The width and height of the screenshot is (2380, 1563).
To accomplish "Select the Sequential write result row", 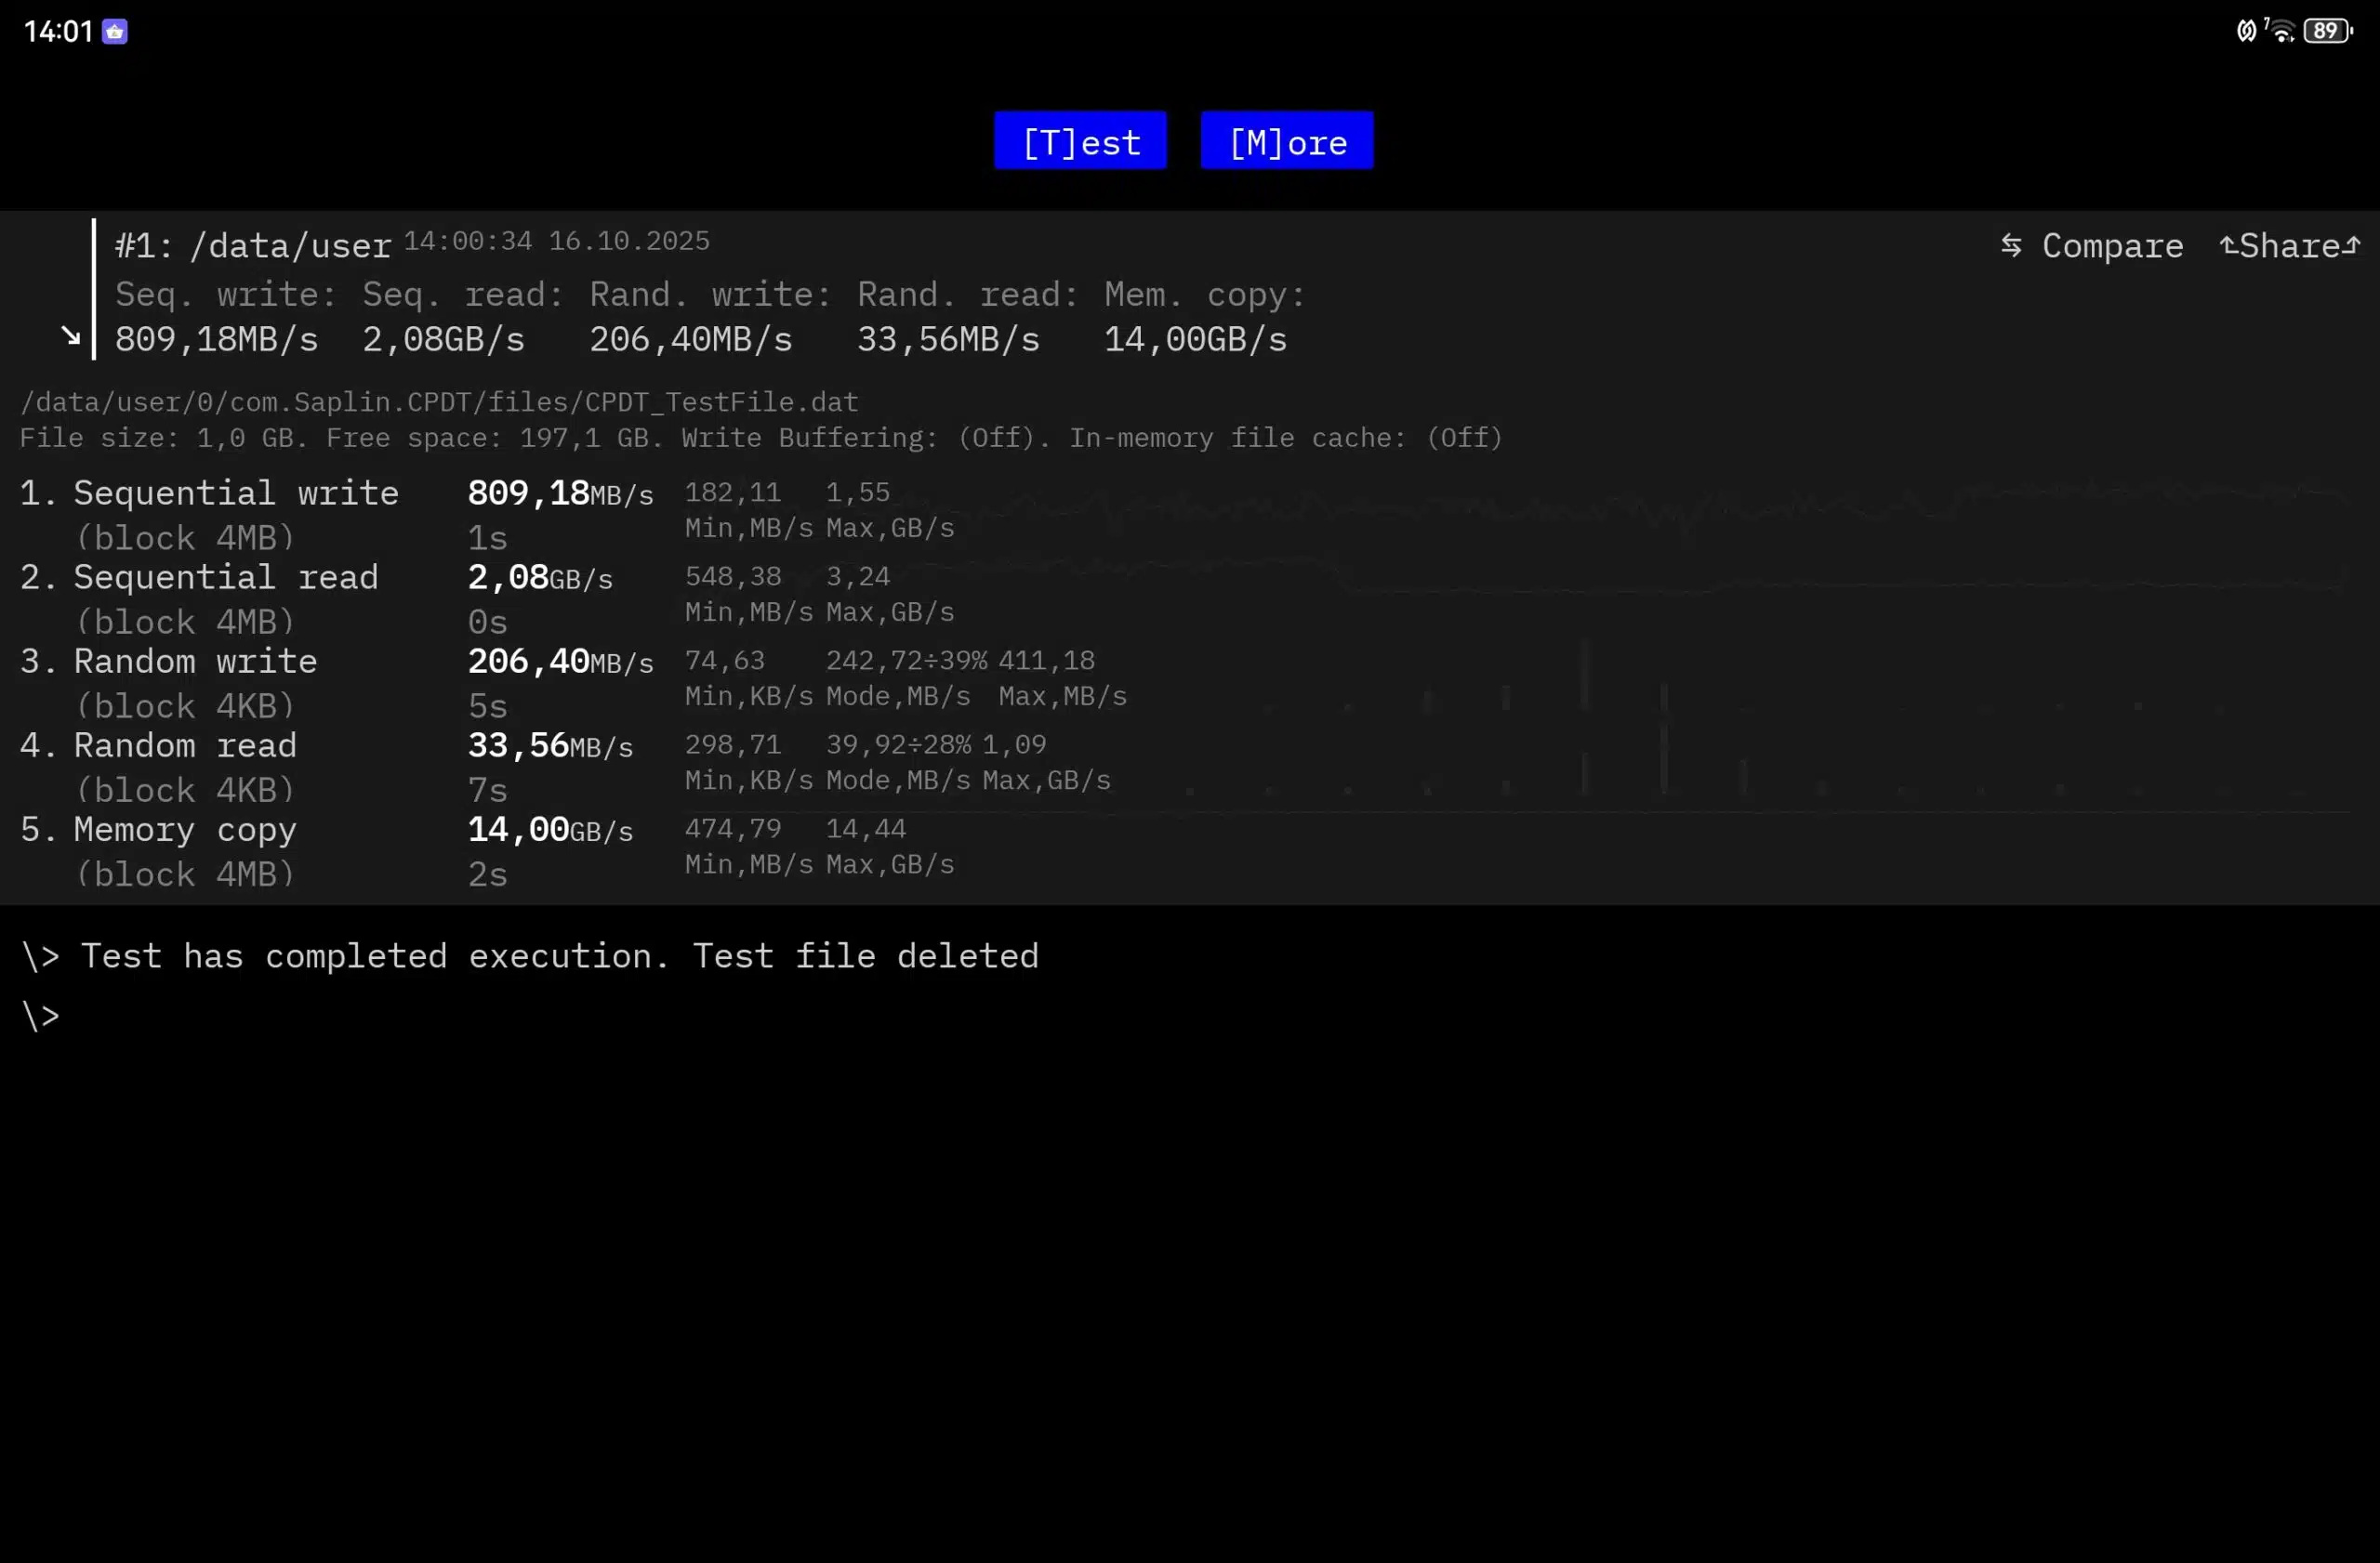I will [x=236, y=493].
